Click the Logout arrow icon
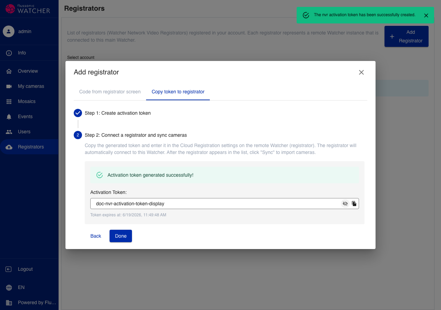441x310 pixels. (x=9, y=269)
